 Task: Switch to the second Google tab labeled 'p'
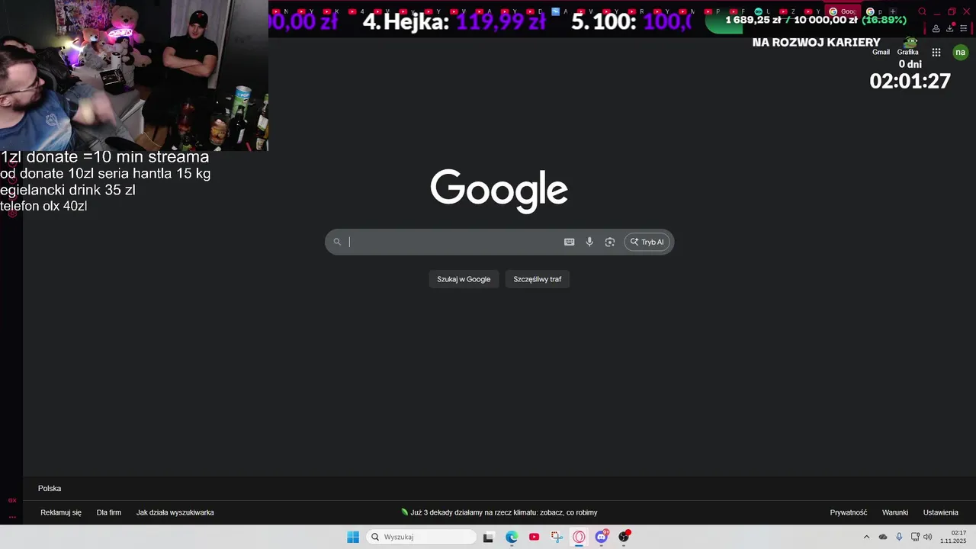[874, 11]
